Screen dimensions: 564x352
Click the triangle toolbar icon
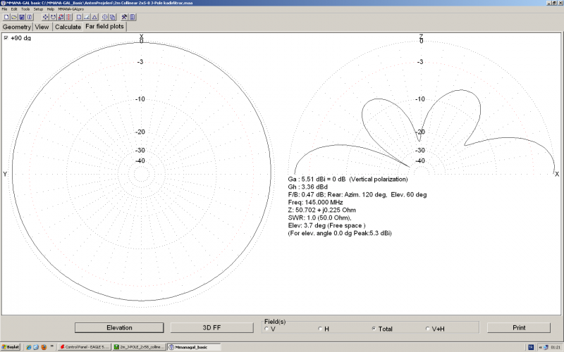click(x=94, y=17)
